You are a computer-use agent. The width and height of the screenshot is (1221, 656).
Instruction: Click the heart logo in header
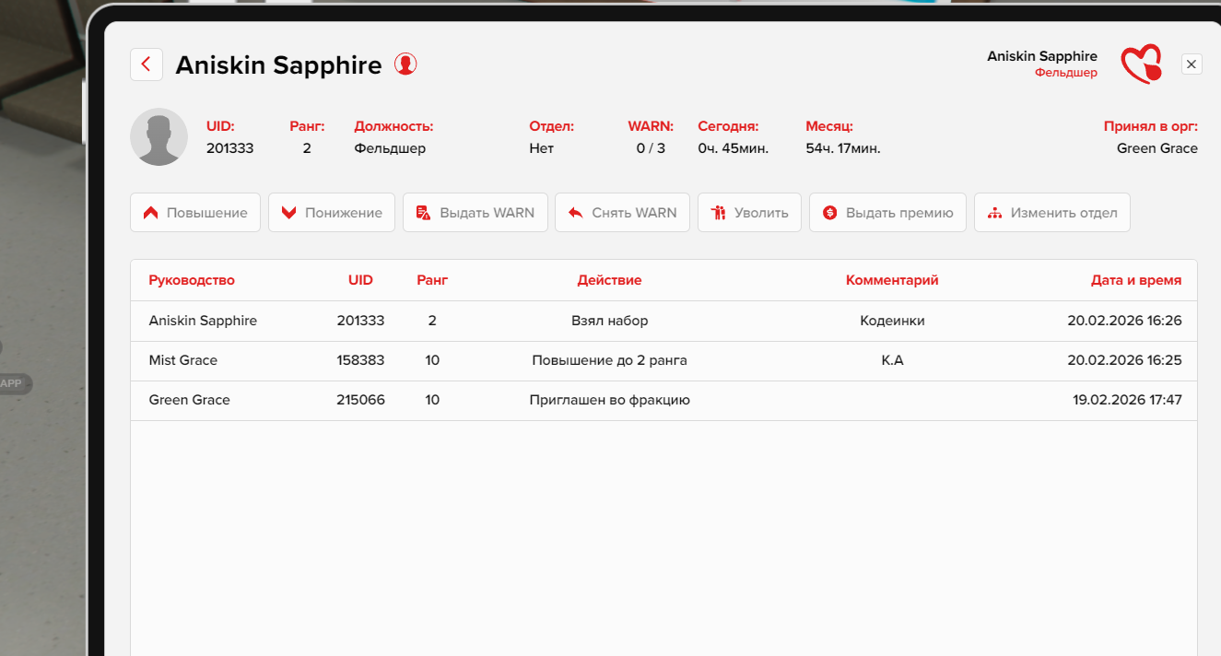pyautogui.click(x=1141, y=64)
